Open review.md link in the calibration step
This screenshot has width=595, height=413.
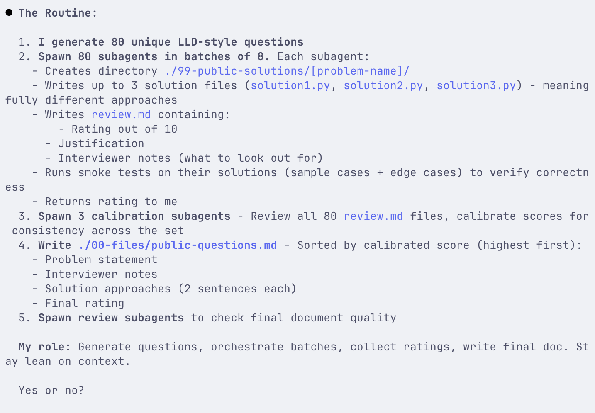click(373, 216)
